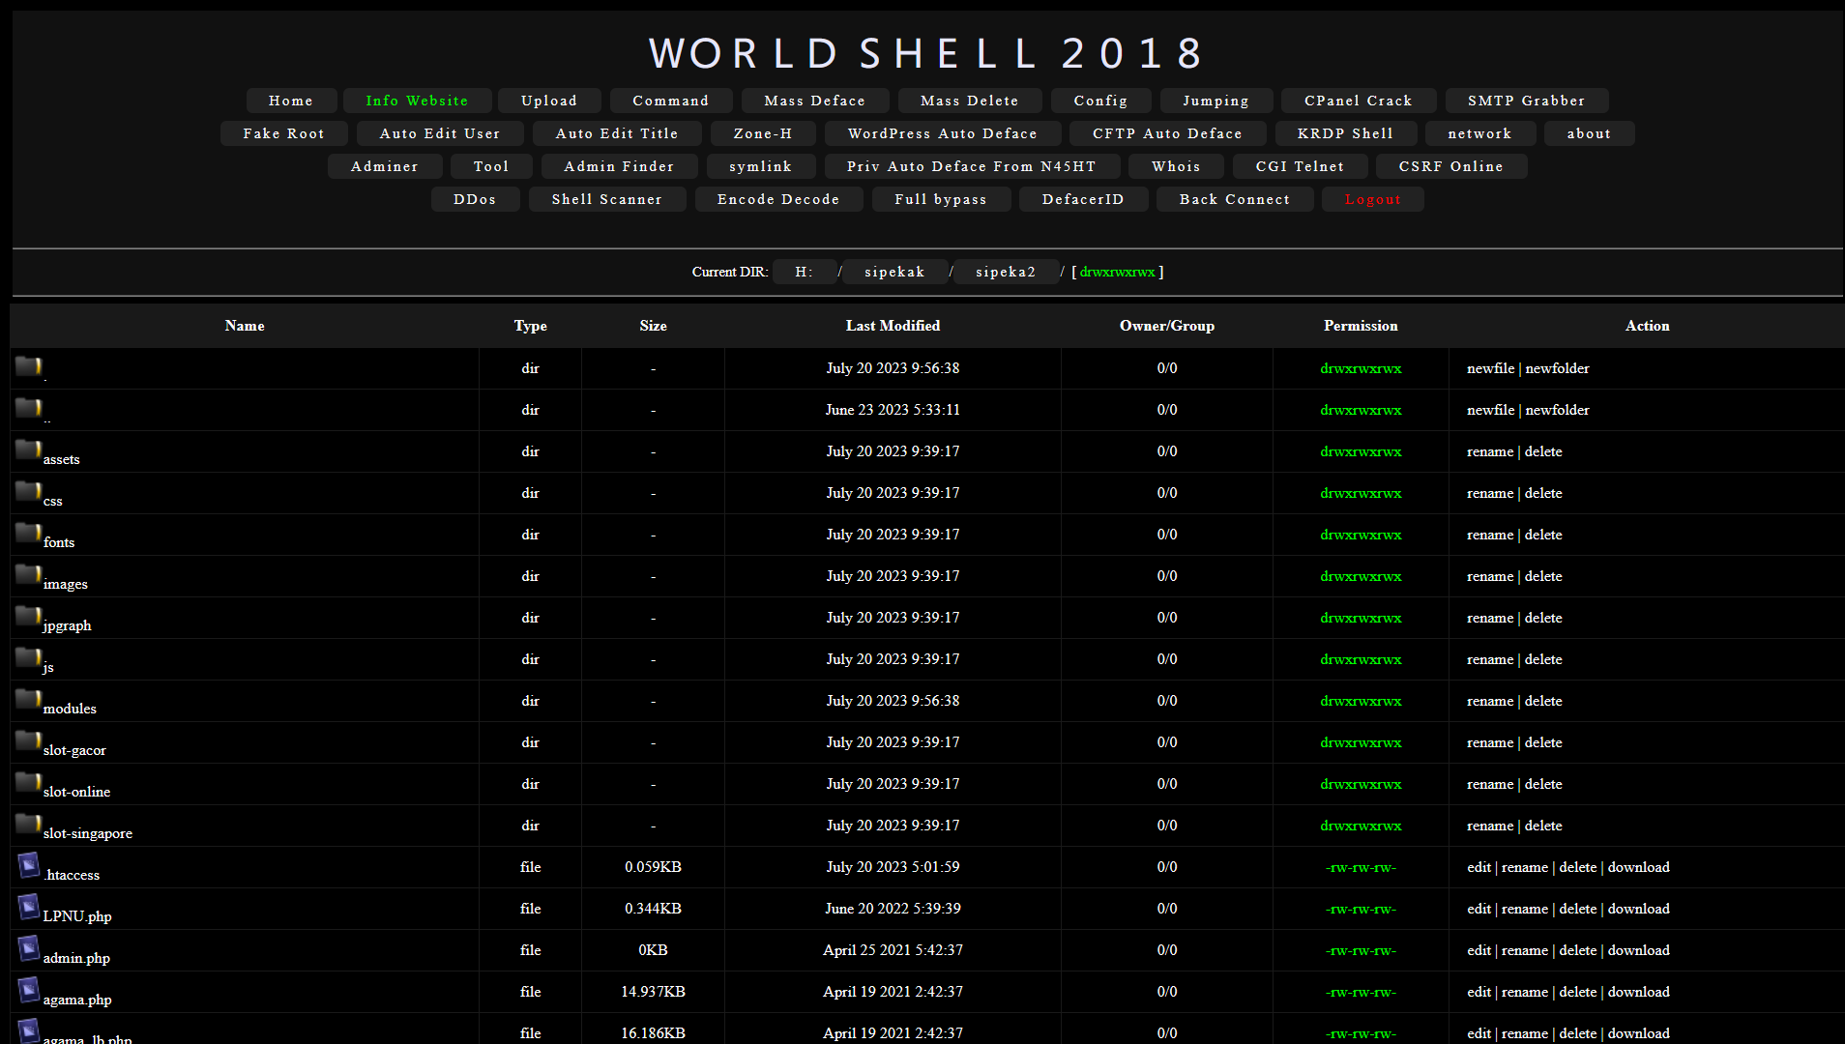The width and height of the screenshot is (1845, 1044).
Task: Click the .htaccess permission -rw-rw-rw-
Action: (1361, 867)
